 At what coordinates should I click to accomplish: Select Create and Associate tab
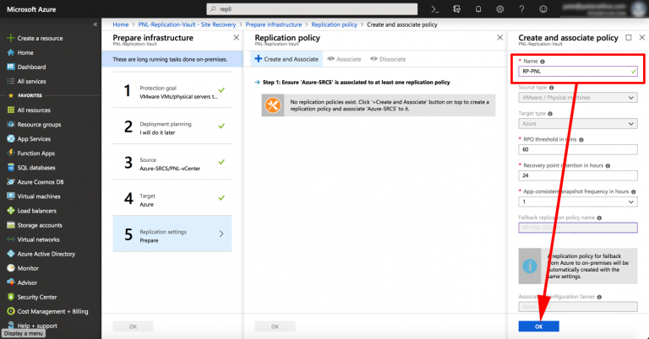286,59
